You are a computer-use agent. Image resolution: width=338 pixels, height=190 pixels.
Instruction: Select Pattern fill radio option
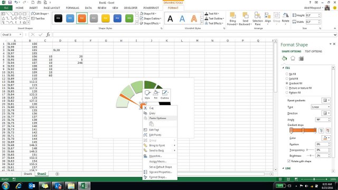pos(287,93)
